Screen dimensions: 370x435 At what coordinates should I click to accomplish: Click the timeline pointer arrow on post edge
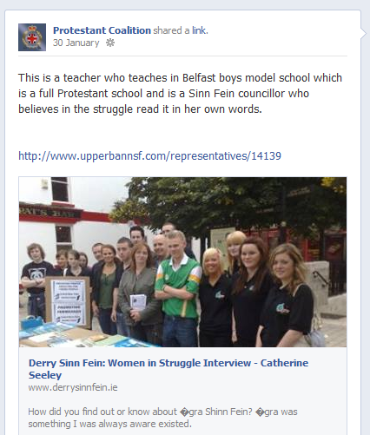pyautogui.click(x=364, y=33)
